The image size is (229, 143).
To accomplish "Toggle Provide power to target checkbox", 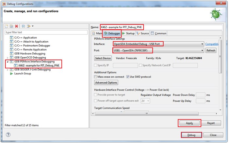I will click(95, 95).
